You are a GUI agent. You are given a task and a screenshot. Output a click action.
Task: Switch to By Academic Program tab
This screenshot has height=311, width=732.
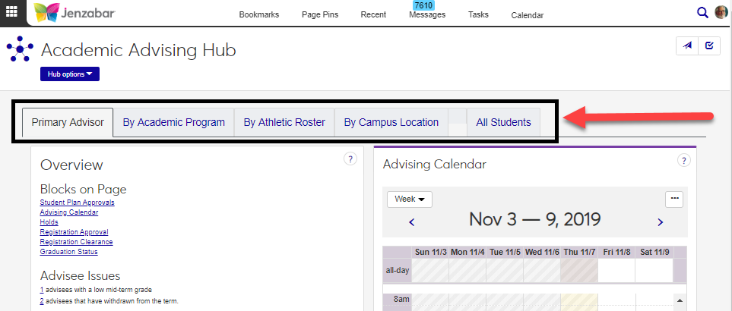pos(174,122)
